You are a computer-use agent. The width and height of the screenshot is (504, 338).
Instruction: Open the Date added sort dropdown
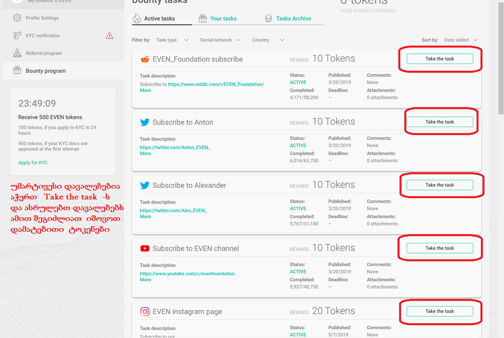point(461,40)
